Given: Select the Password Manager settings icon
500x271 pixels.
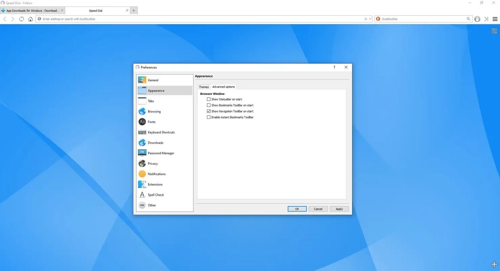Looking at the screenshot, I should [x=142, y=153].
